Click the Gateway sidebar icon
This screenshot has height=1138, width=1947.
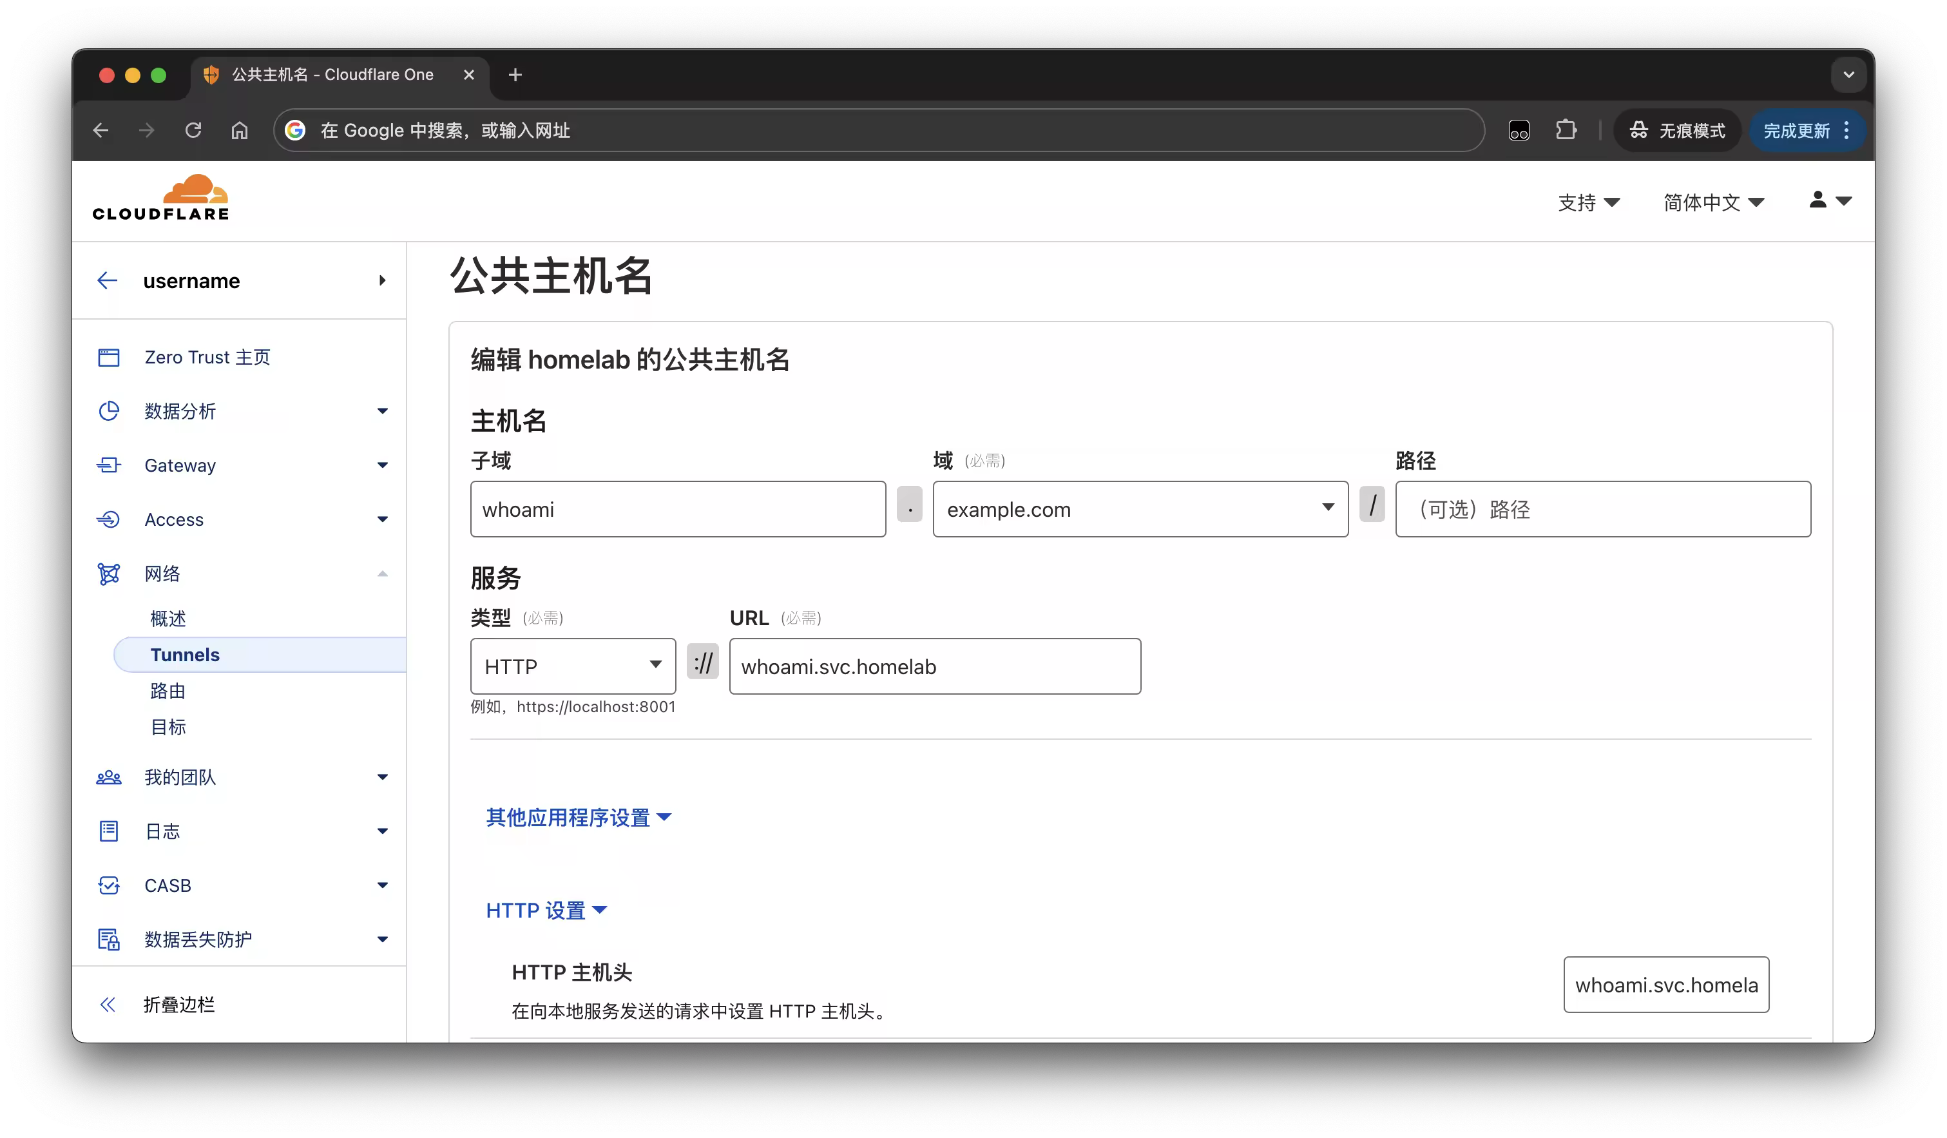pos(109,465)
